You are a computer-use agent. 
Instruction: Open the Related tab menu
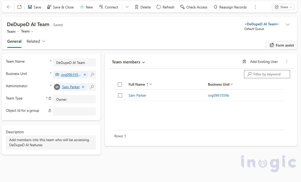click(x=36, y=41)
